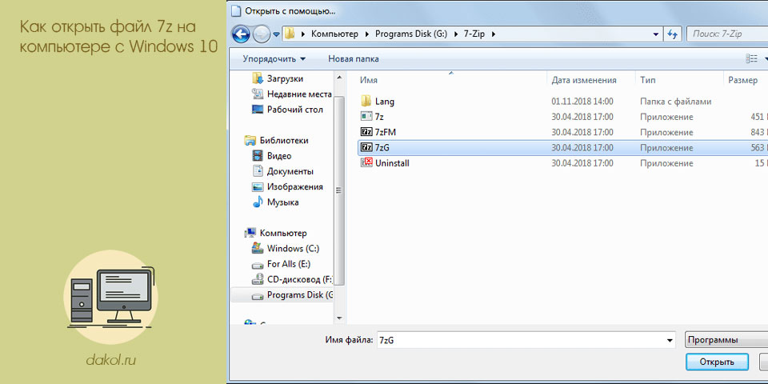Image resolution: width=768 pixels, height=384 pixels.
Task: Focus the Поиск: 7-Zip search field
Action: tap(727, 34)
